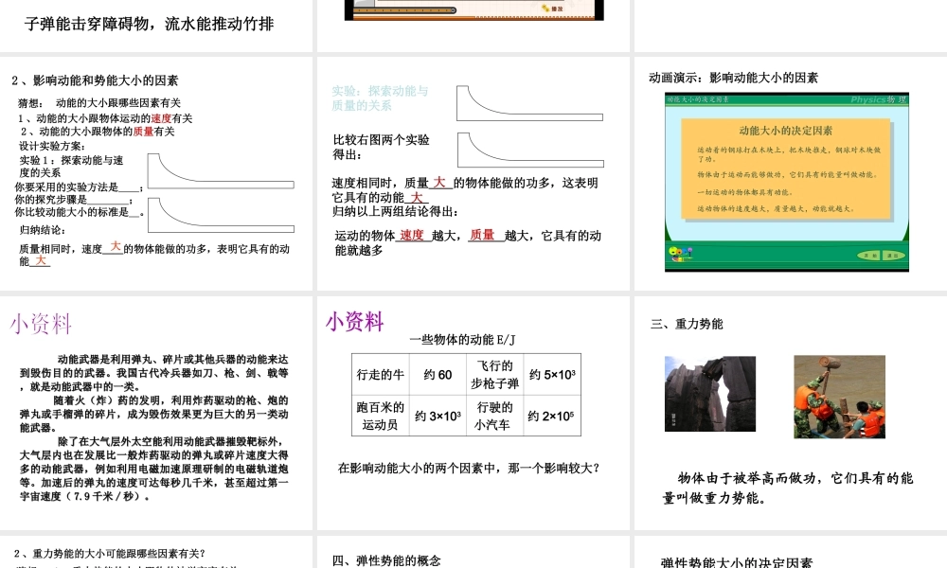
Task: Select the photo of soldiers driving a stake
Action: pos(839,397)
